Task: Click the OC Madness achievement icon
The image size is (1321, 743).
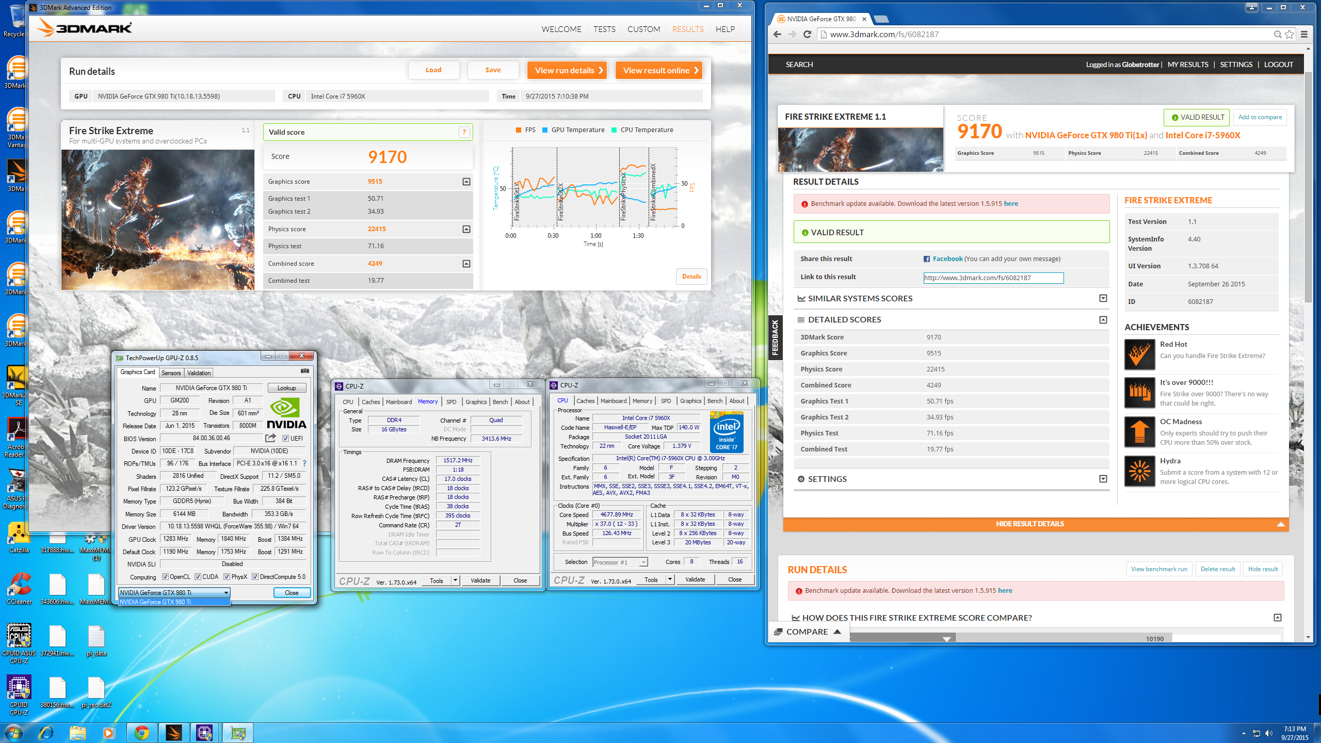Action: click(1140, 432)
